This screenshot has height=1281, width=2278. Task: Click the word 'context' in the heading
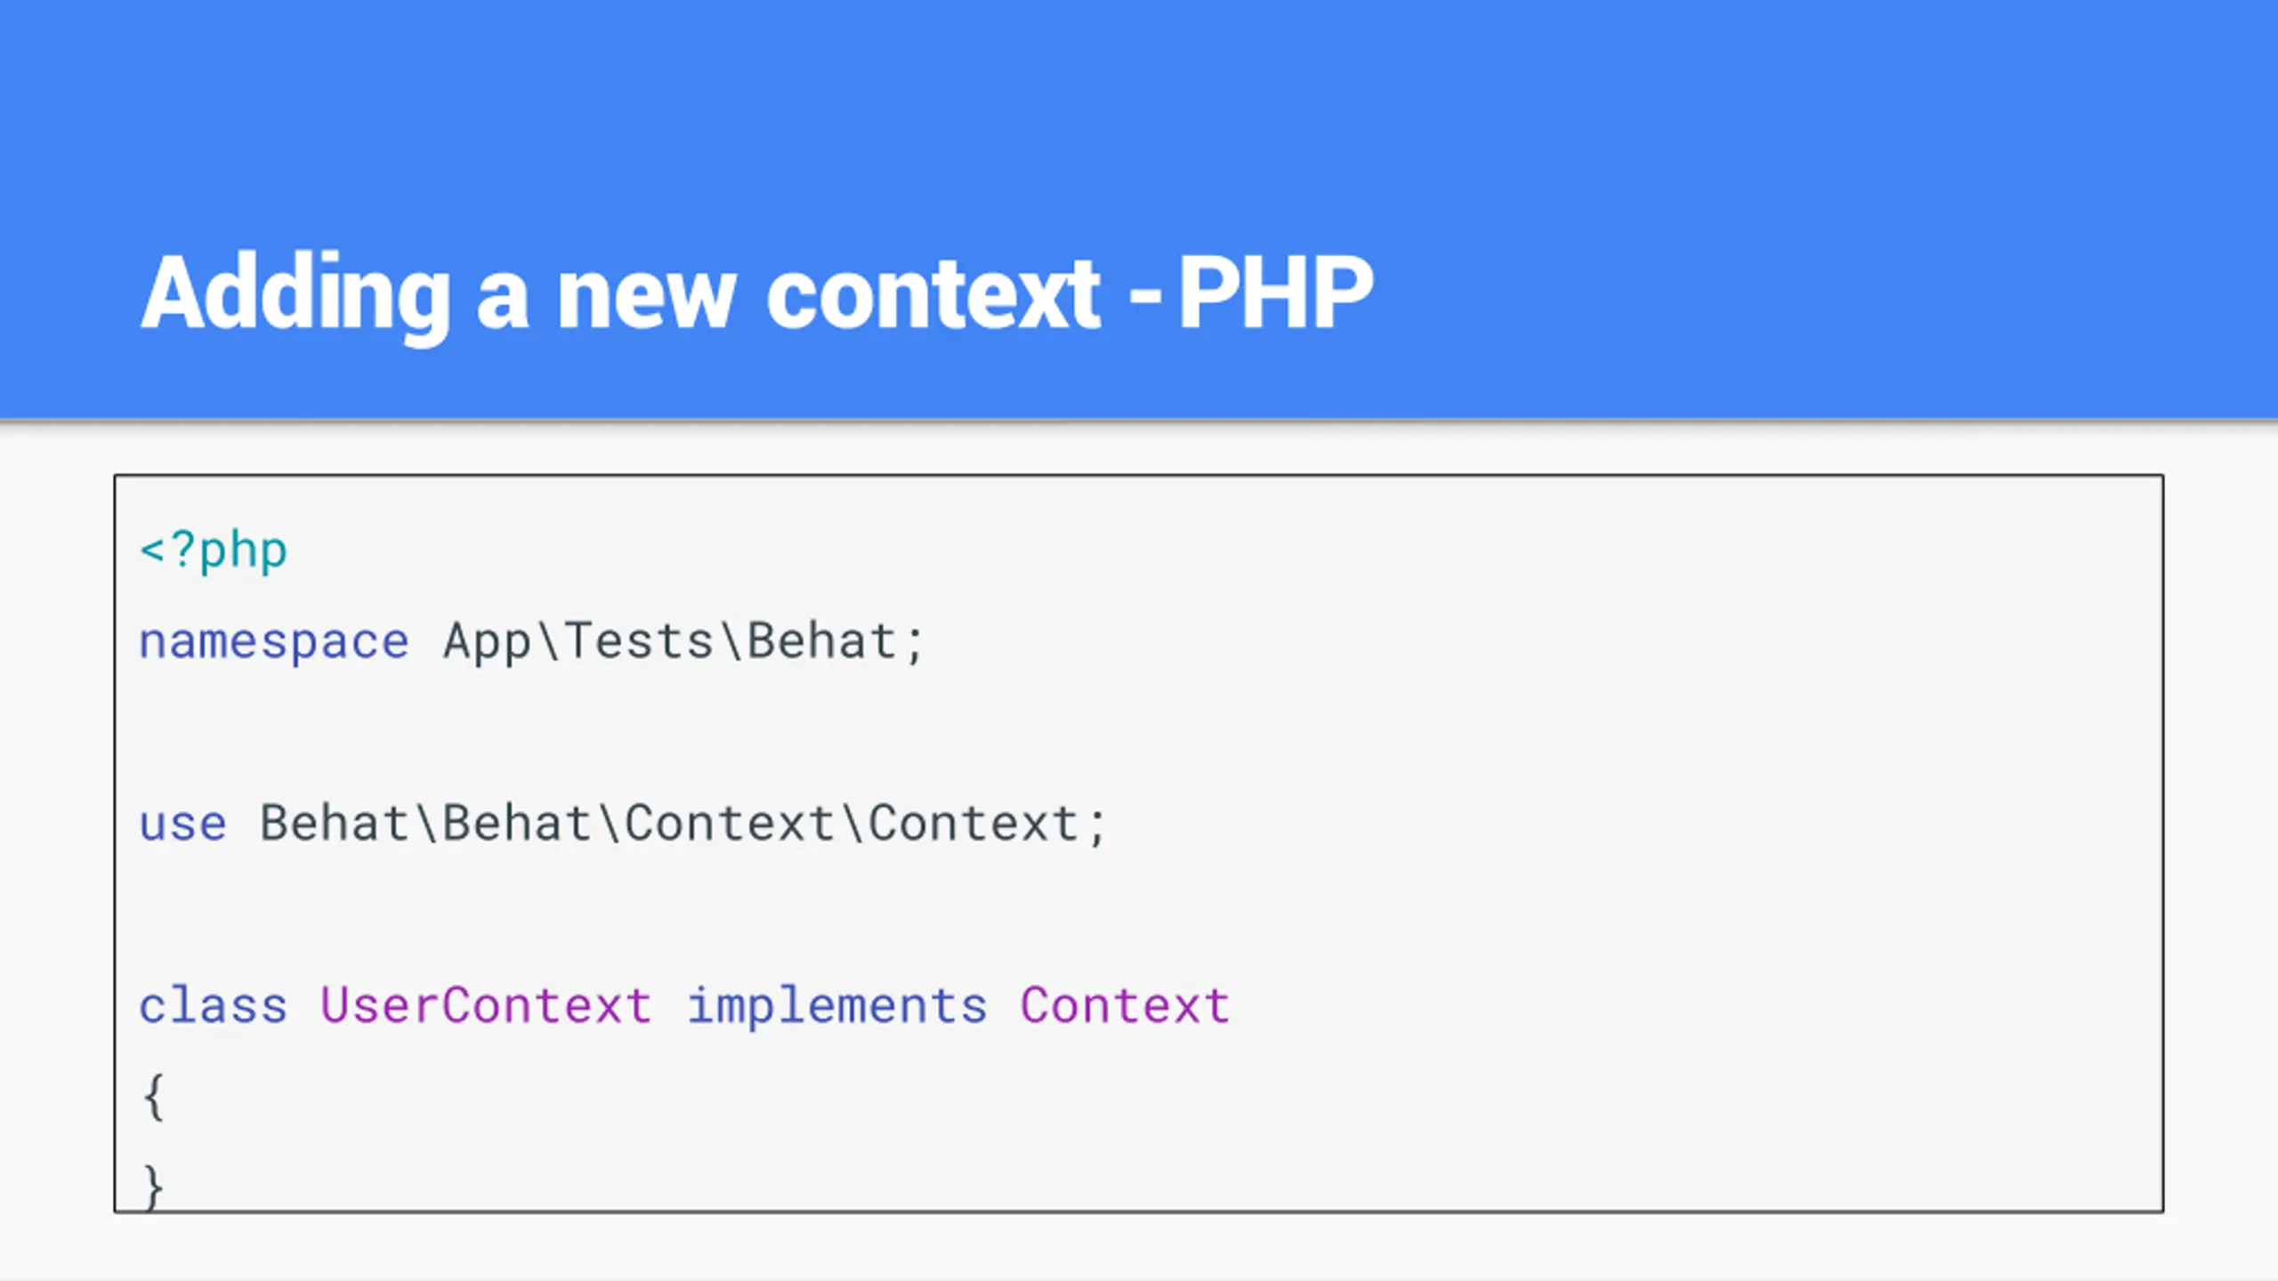[933, 294]
